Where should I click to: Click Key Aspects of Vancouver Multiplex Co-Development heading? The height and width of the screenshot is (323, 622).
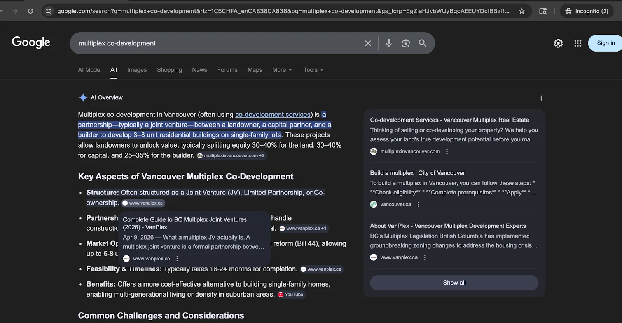tap(185, 177)
